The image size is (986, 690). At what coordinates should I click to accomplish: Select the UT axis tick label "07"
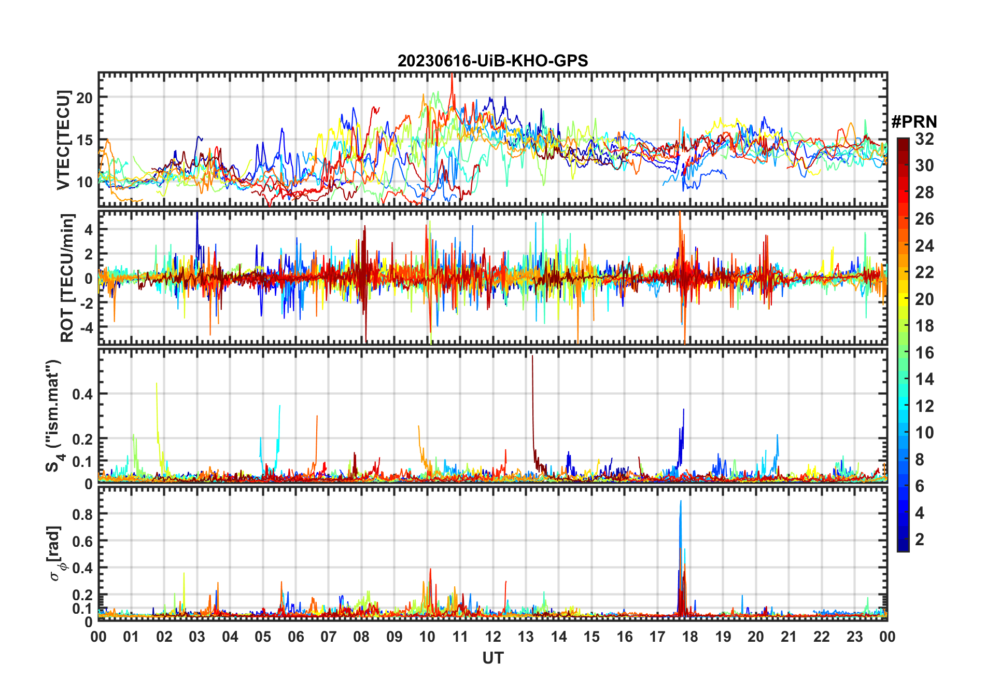pyautogui.click(x=329, y=637)
